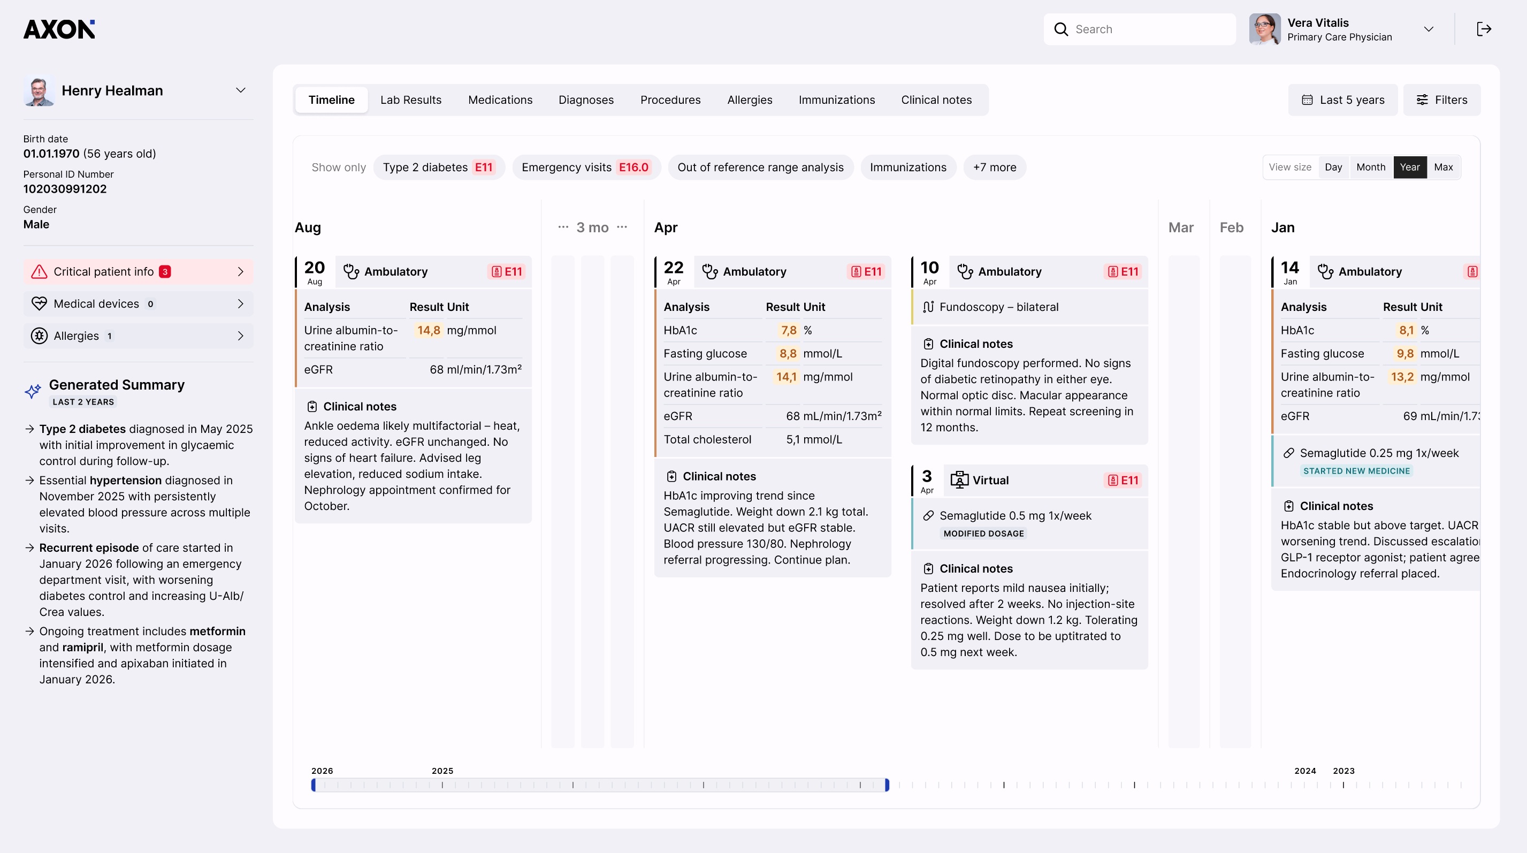Click clinical notes icon on 20 Aug card
The height and width of the screenshot is (853, 1527).
312,407
